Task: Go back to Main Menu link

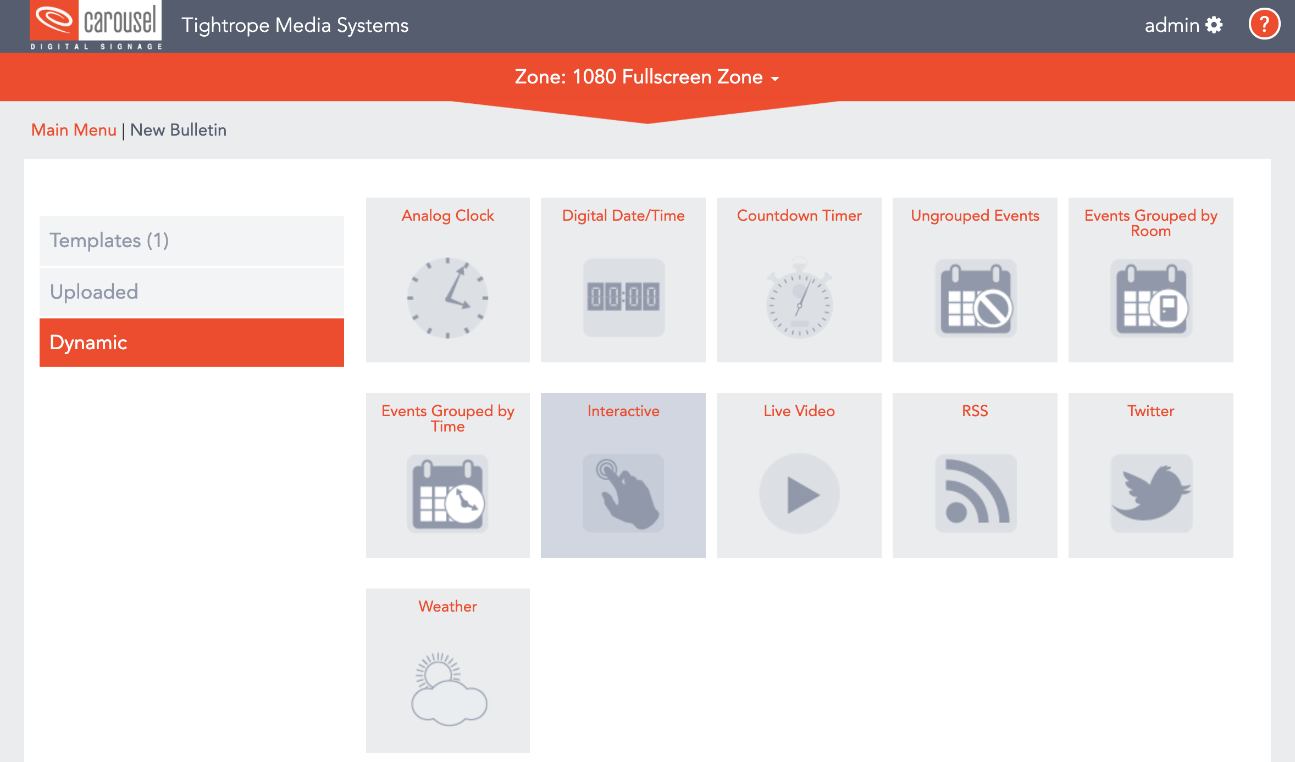Action: [74, 130]
